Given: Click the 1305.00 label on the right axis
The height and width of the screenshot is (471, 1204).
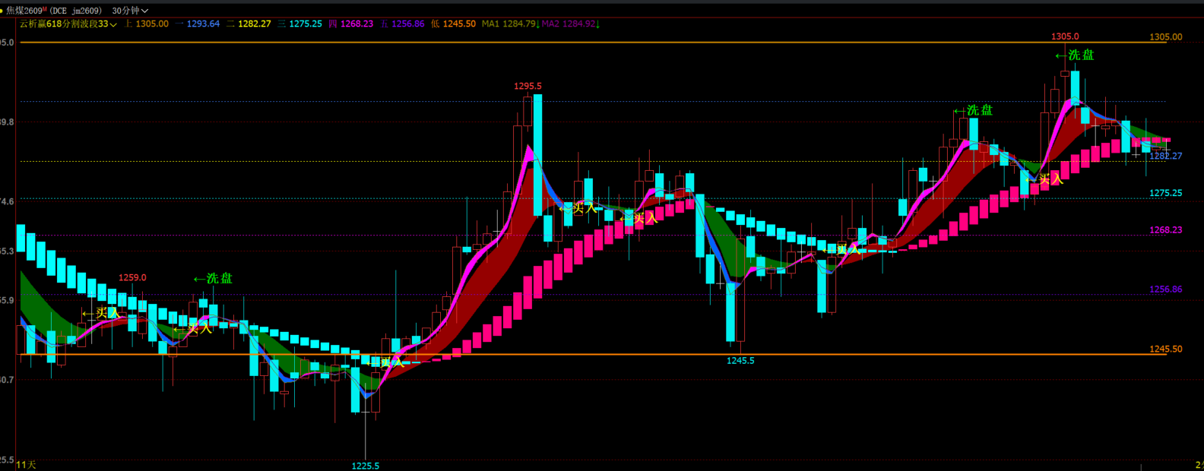Looking at the screenshot, I should [1166, 37].
